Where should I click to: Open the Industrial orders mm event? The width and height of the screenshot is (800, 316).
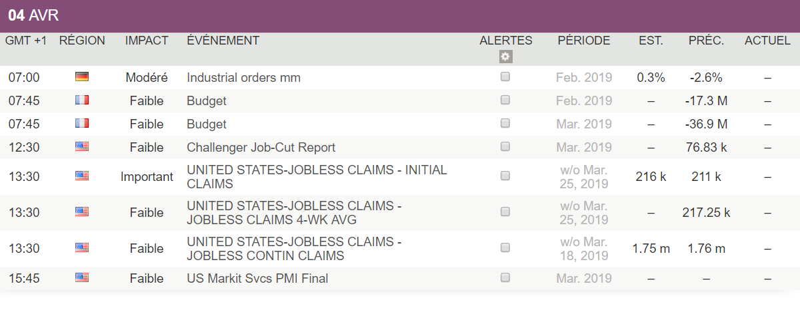pyautogui.click(x=243, y=78)
